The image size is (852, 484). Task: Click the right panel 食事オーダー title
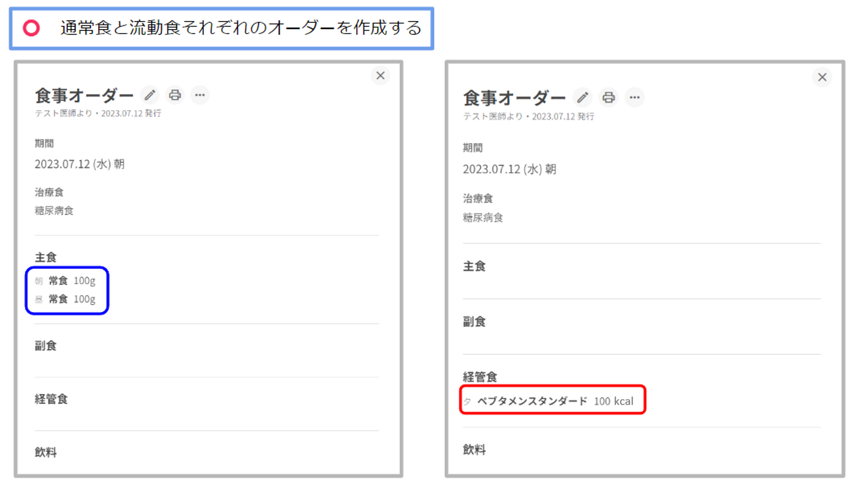[514, 98]
